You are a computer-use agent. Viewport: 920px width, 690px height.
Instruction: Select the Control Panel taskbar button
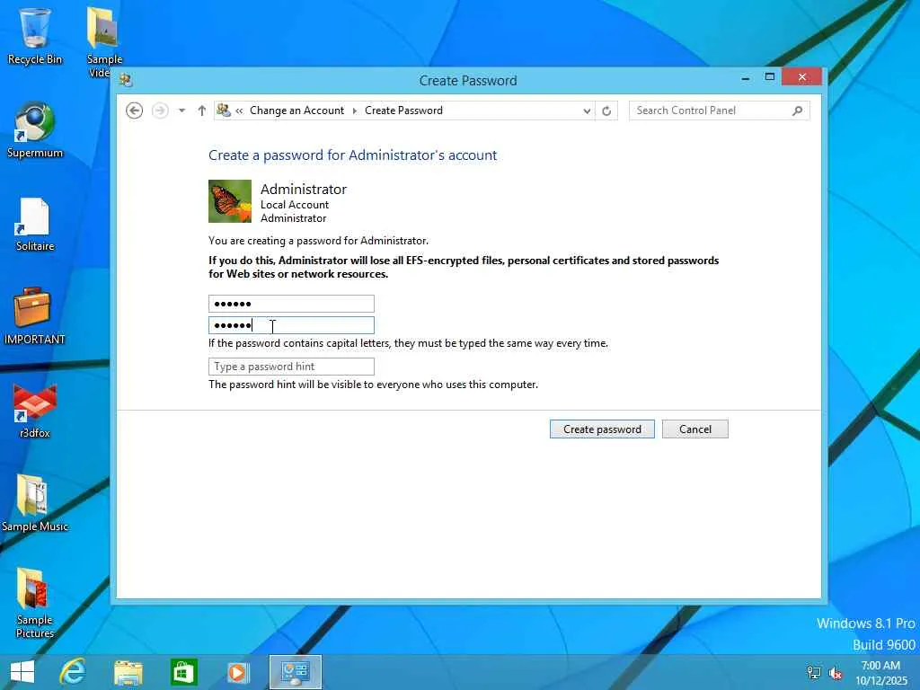(x=295, y=672)
